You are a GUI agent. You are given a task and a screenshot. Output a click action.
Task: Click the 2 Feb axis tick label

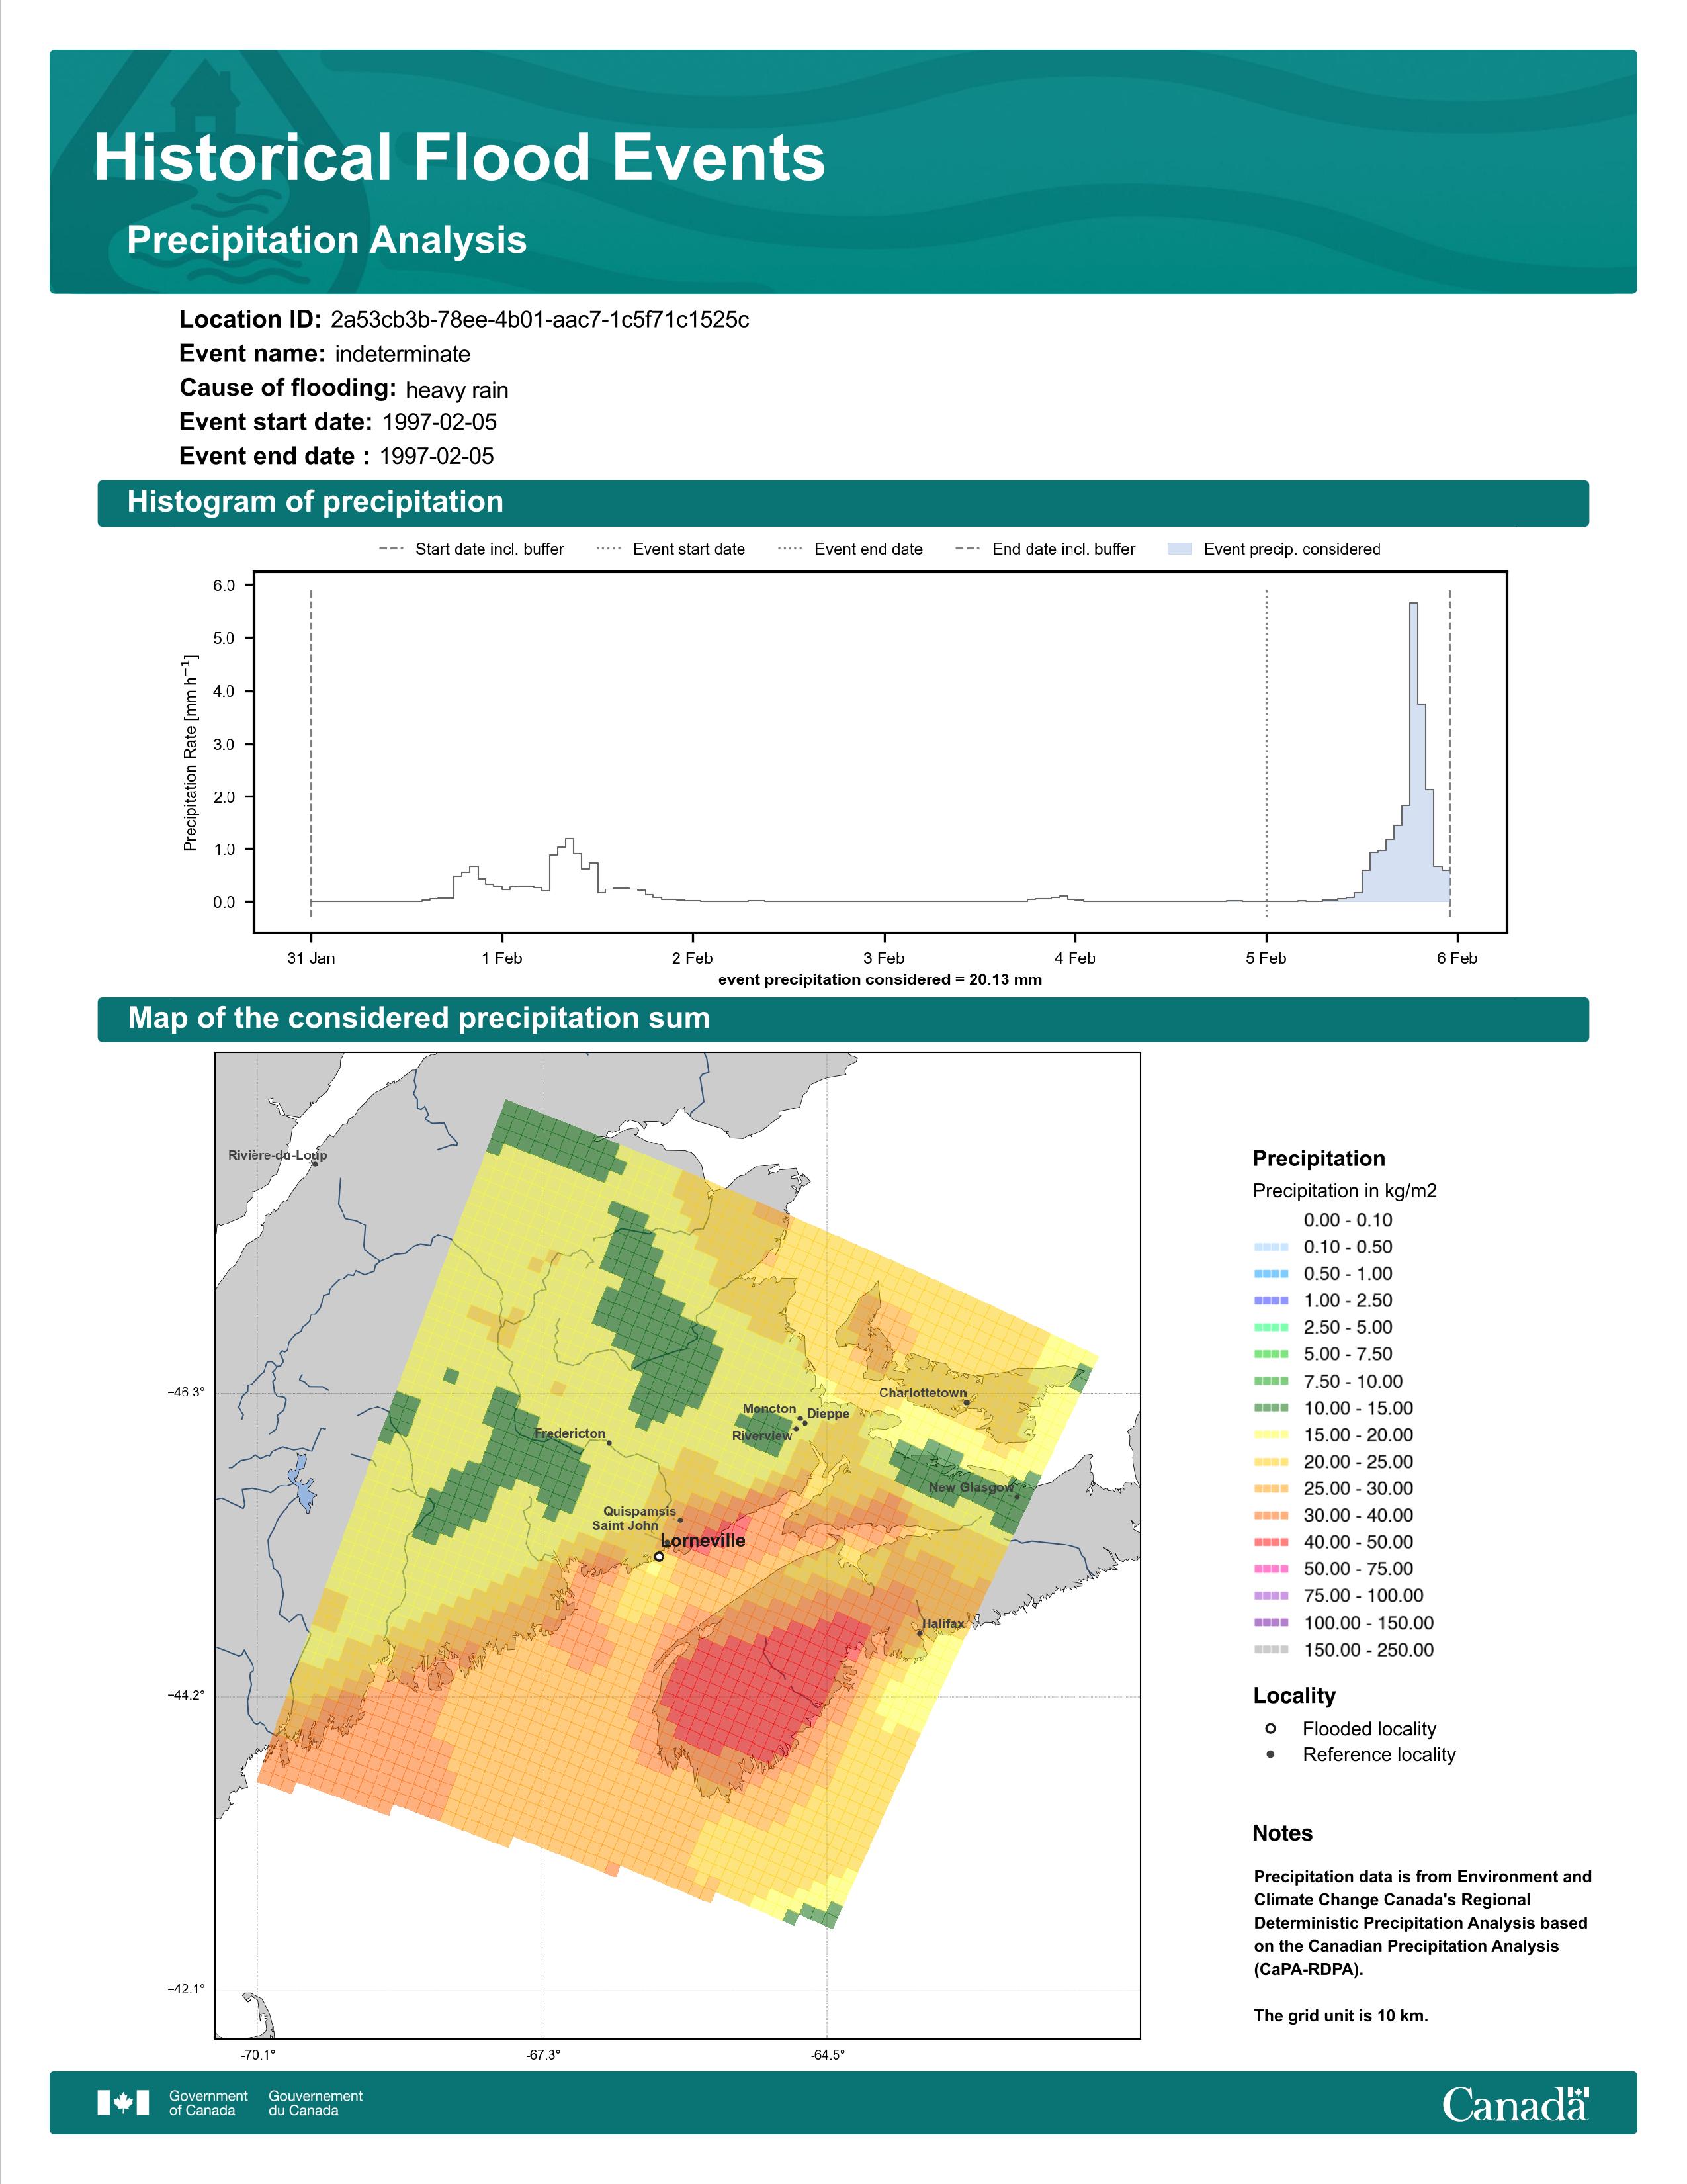(x=693, y=958)
